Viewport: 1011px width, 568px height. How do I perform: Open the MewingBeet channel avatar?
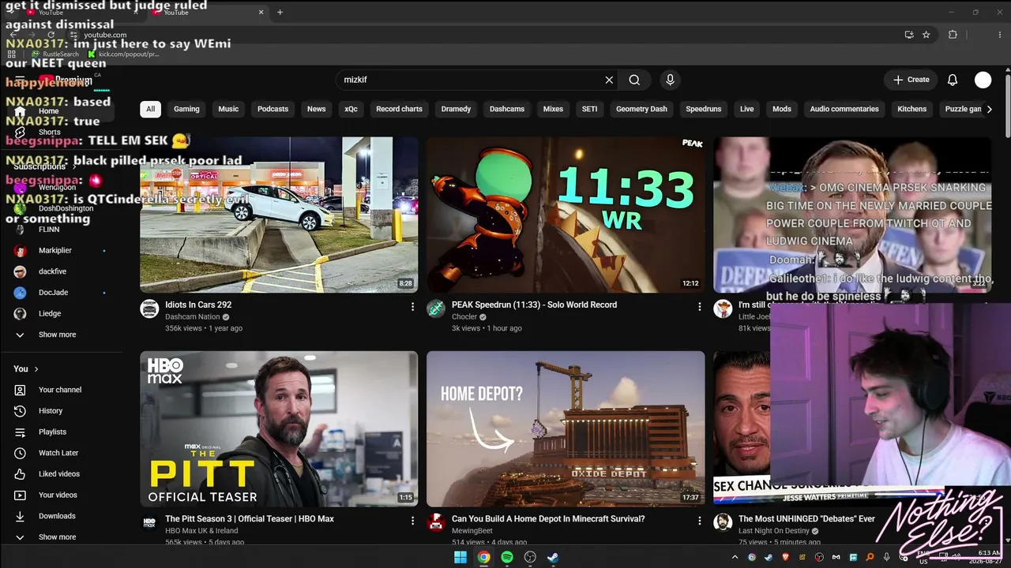[x=436, y=522]
